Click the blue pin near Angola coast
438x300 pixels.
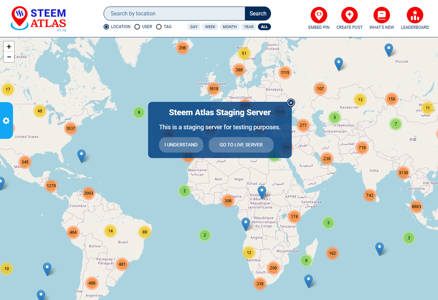(x=246, y=224)
